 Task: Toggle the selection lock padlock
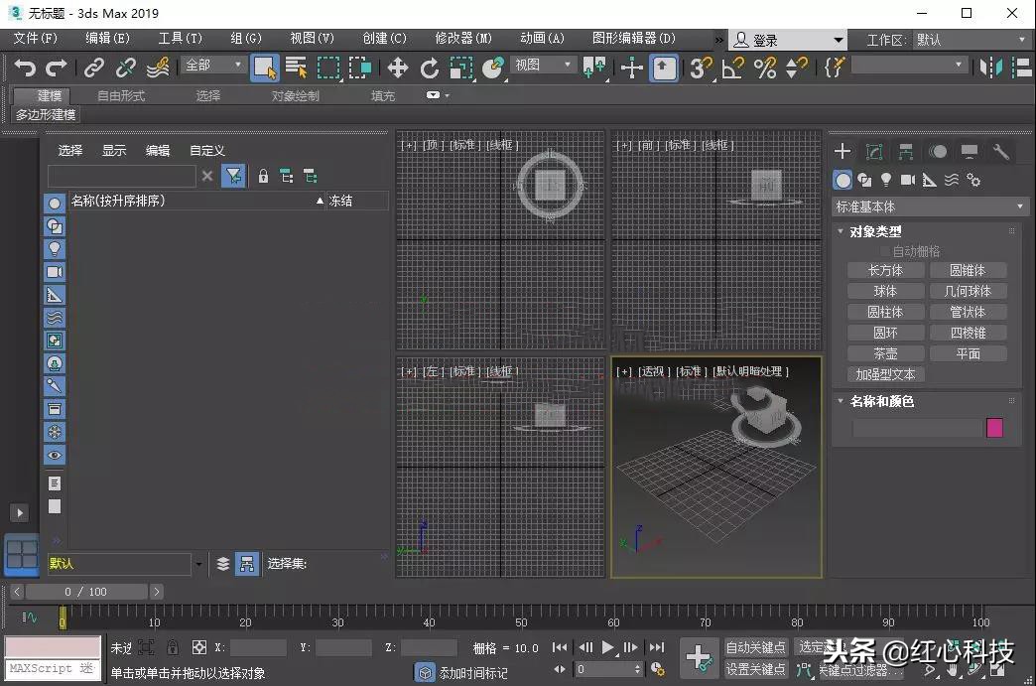[x=173, y=647]
